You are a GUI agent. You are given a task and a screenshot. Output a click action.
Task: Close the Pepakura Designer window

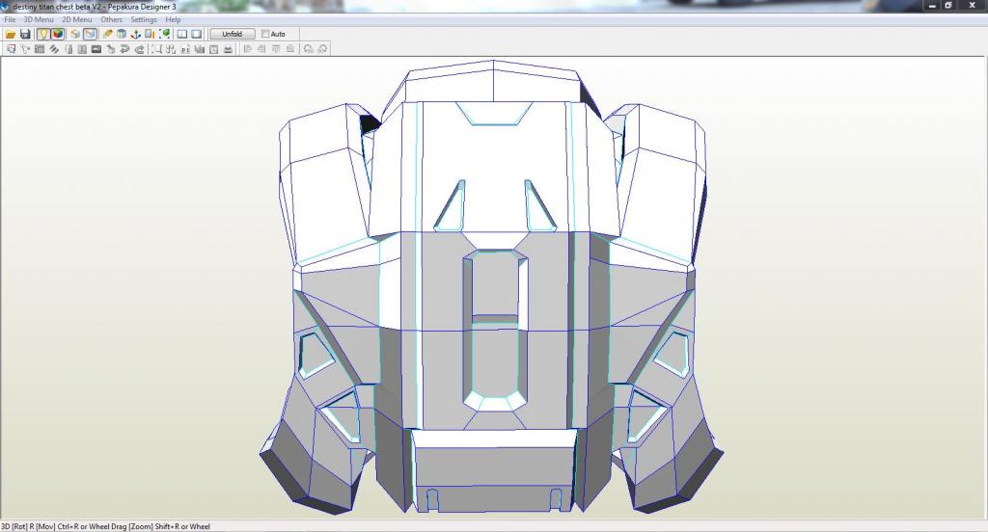point(973,6)
